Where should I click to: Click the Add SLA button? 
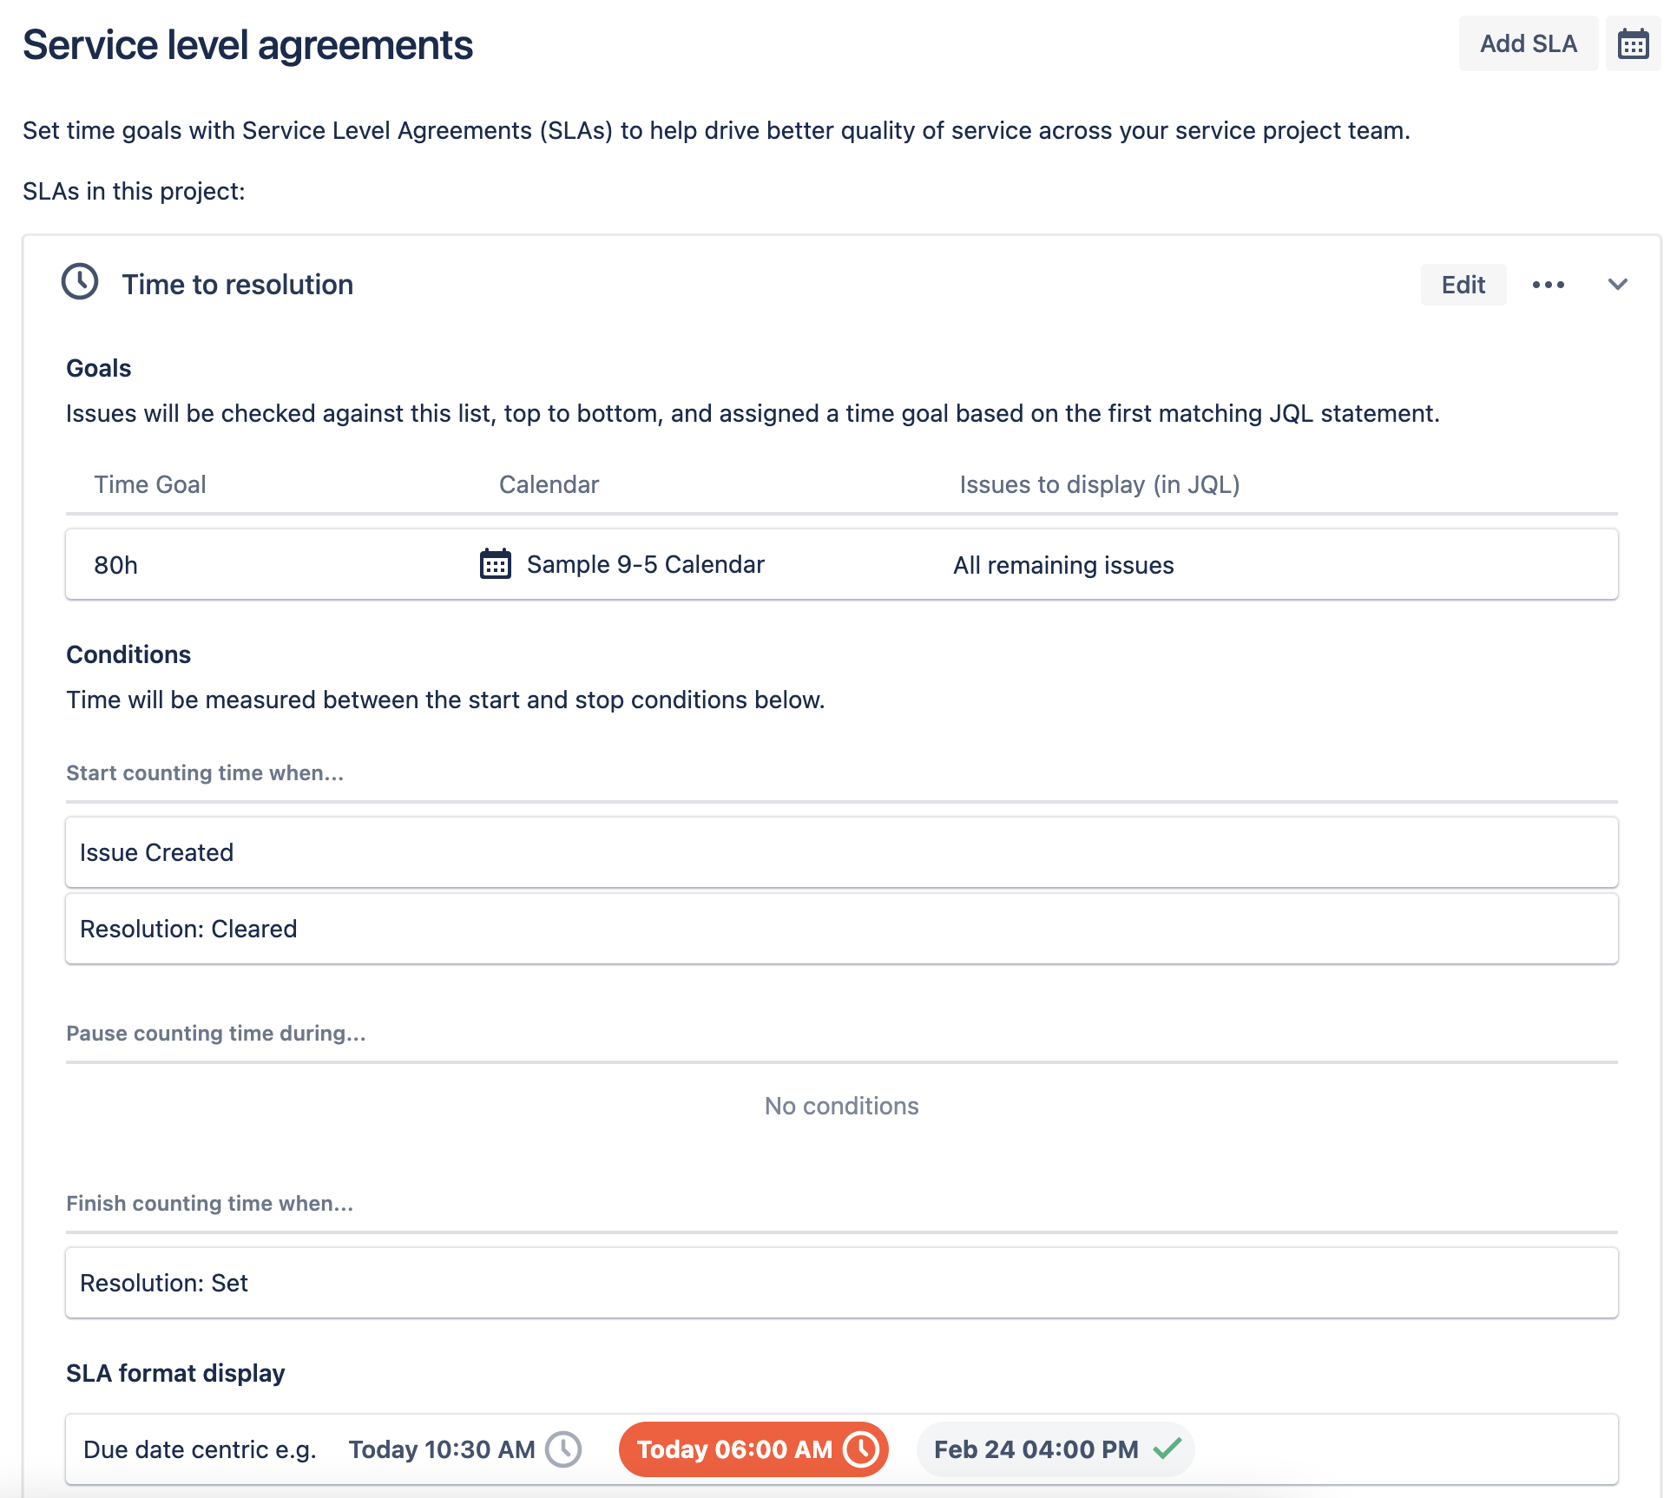coord(1528,43)
